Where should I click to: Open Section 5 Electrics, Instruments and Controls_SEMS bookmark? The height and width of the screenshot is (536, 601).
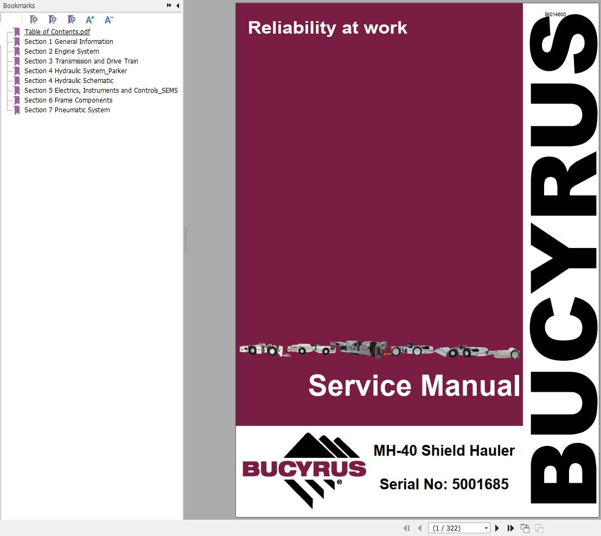click(101, 91)
